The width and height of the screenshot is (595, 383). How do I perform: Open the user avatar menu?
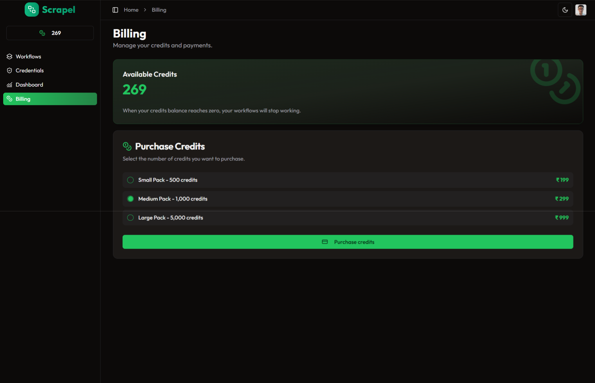coord(581,10)
